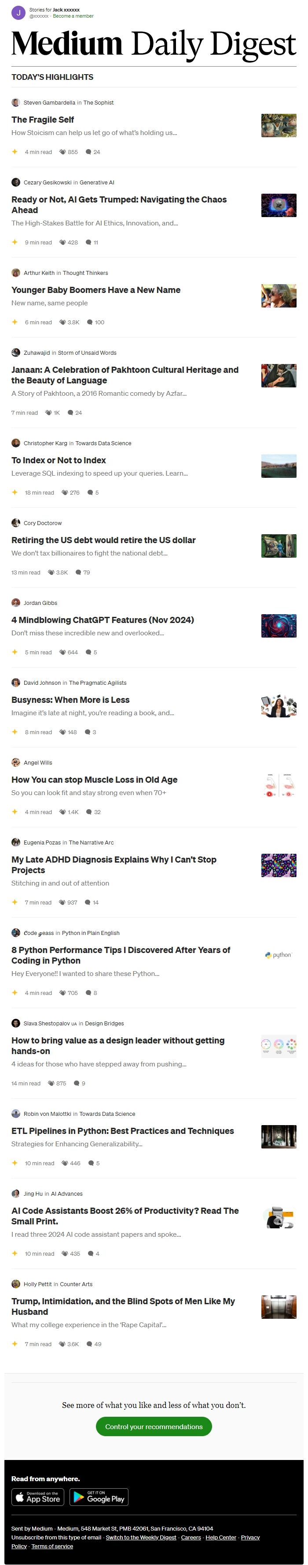
Task: Open the Help Center footer link
Action: click(221, 1538)
